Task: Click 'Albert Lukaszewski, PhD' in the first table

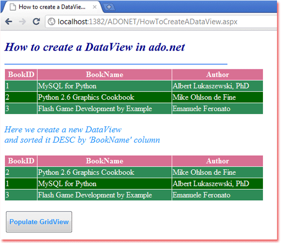Action: click(211, 86)
